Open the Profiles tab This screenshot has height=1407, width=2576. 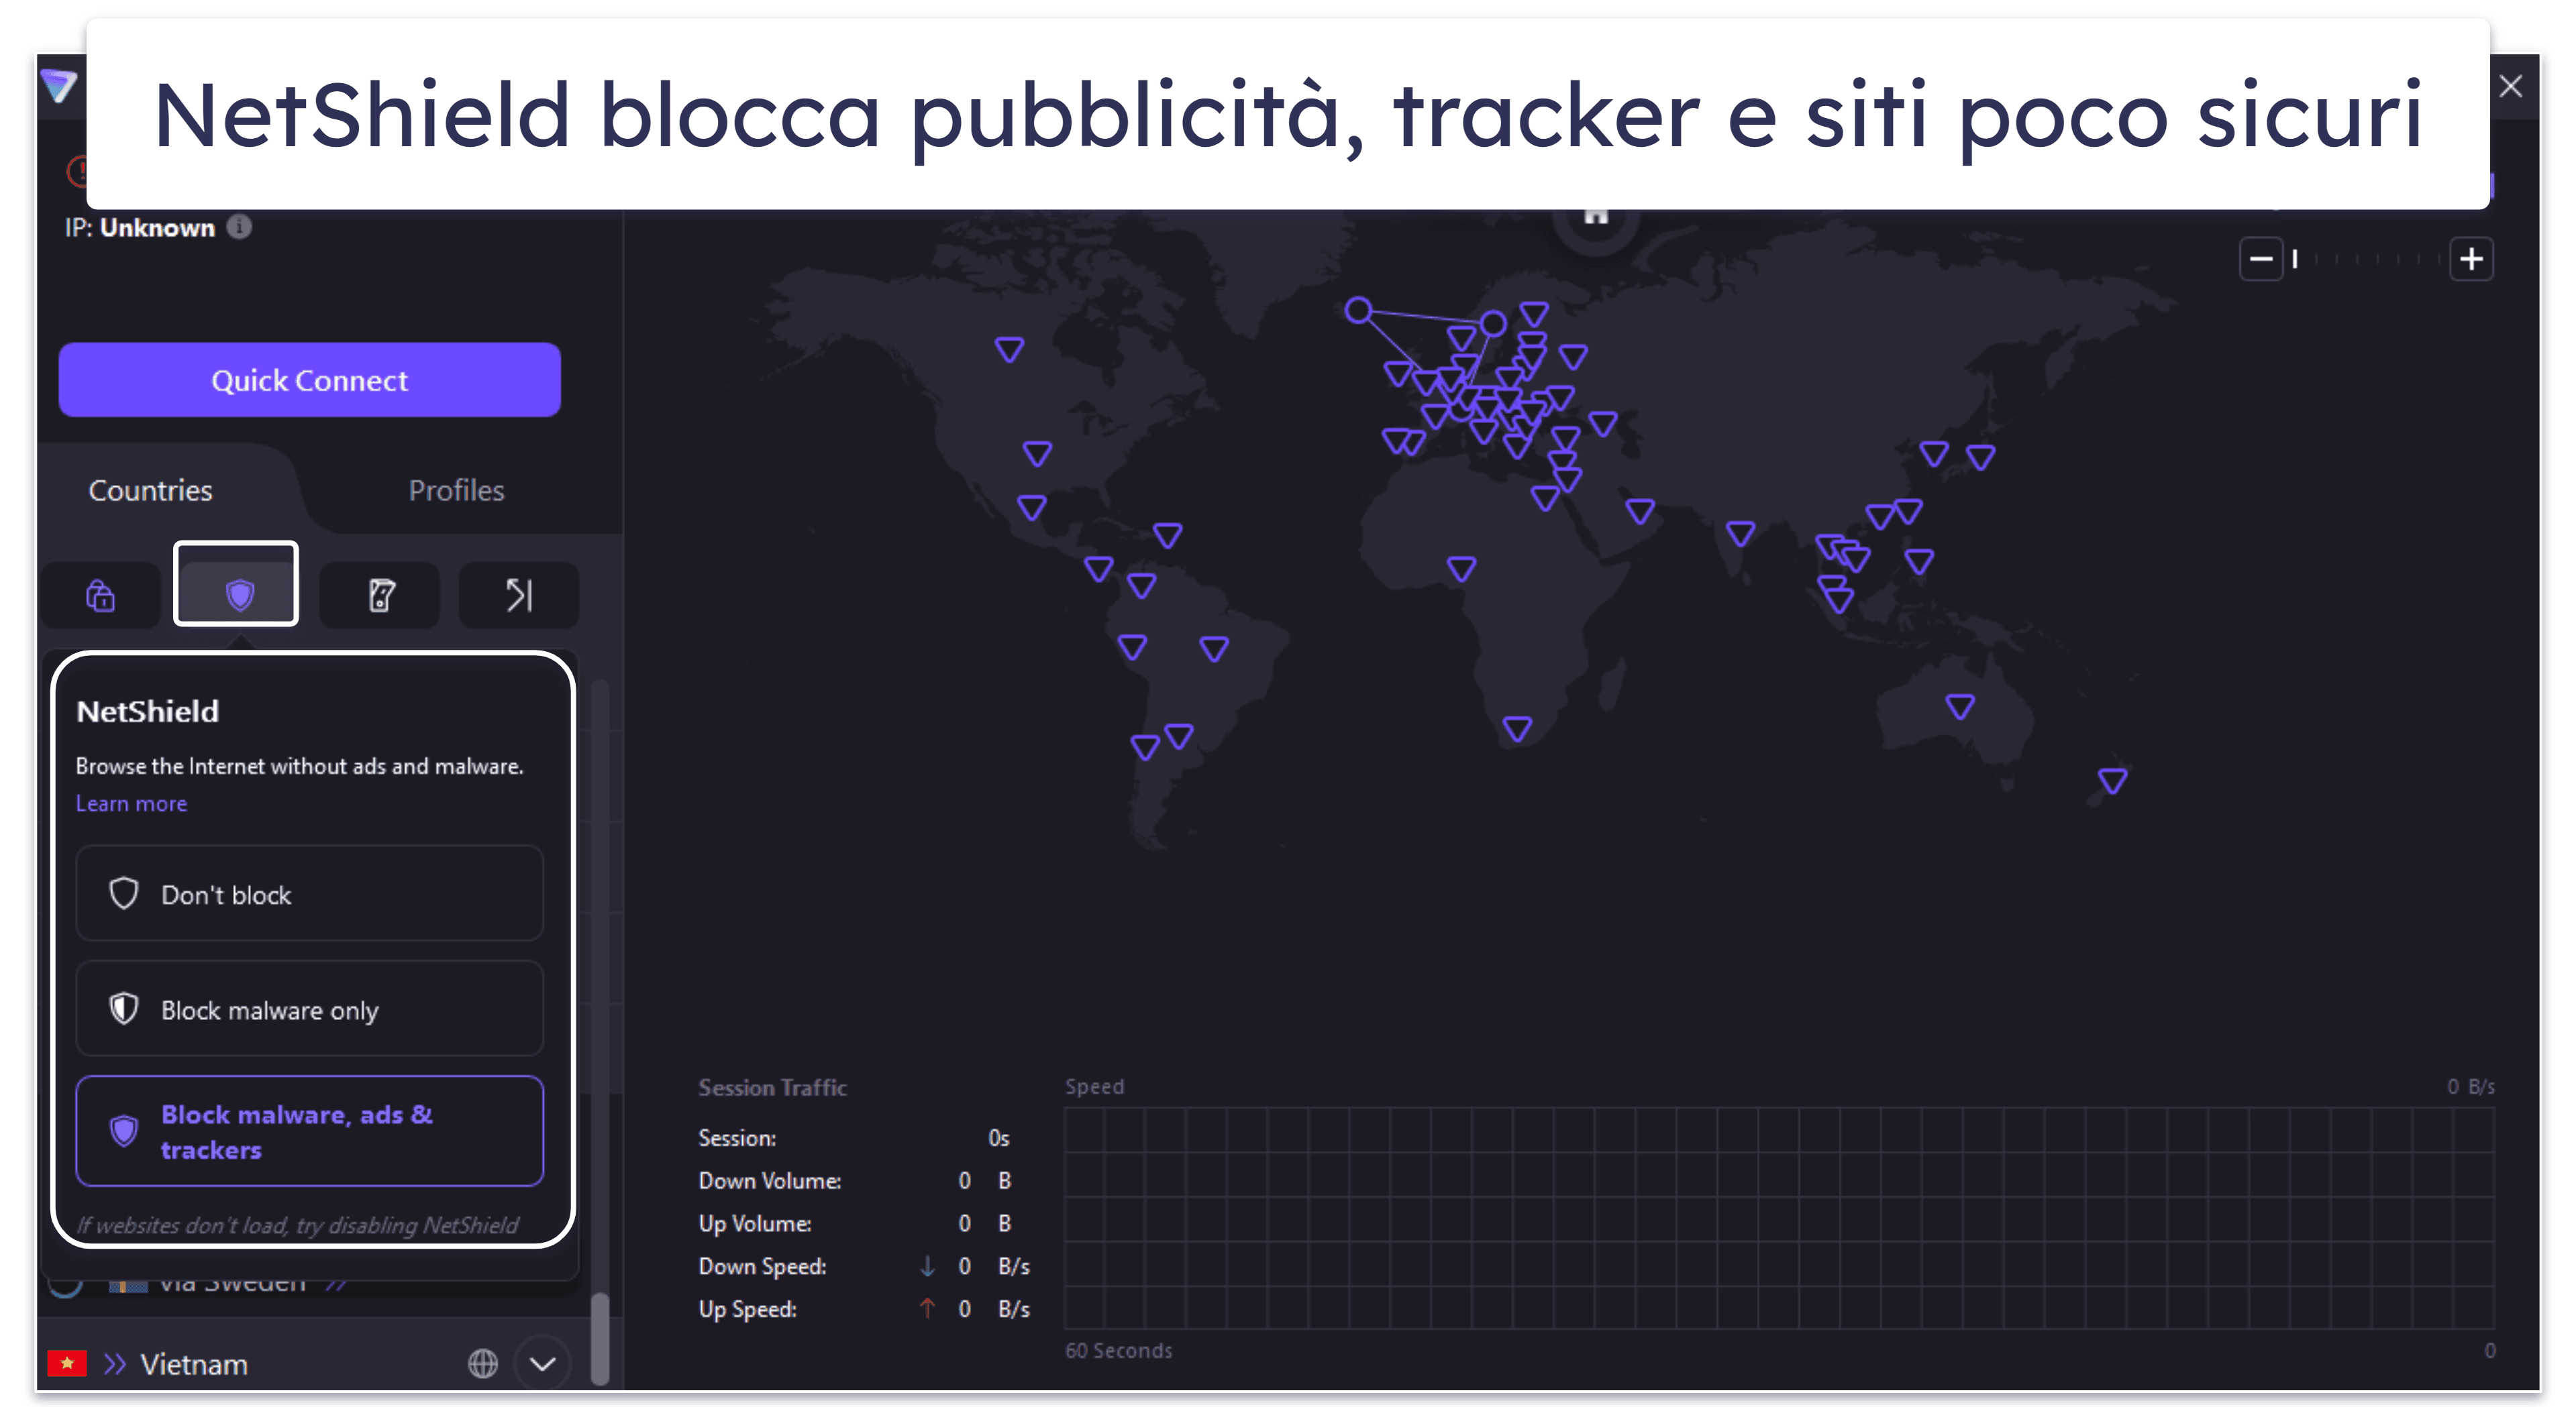[456, 490]
